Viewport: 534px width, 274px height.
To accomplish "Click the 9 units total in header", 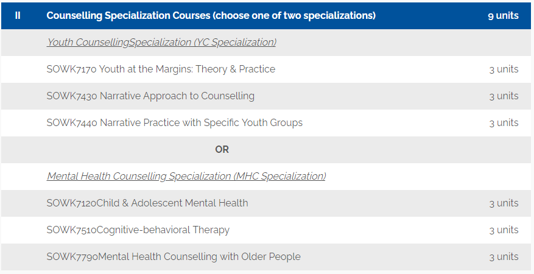I will (x=504, y=16).
